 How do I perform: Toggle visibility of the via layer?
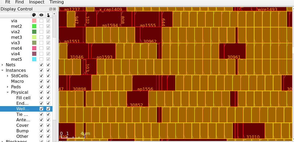[41, 21]
